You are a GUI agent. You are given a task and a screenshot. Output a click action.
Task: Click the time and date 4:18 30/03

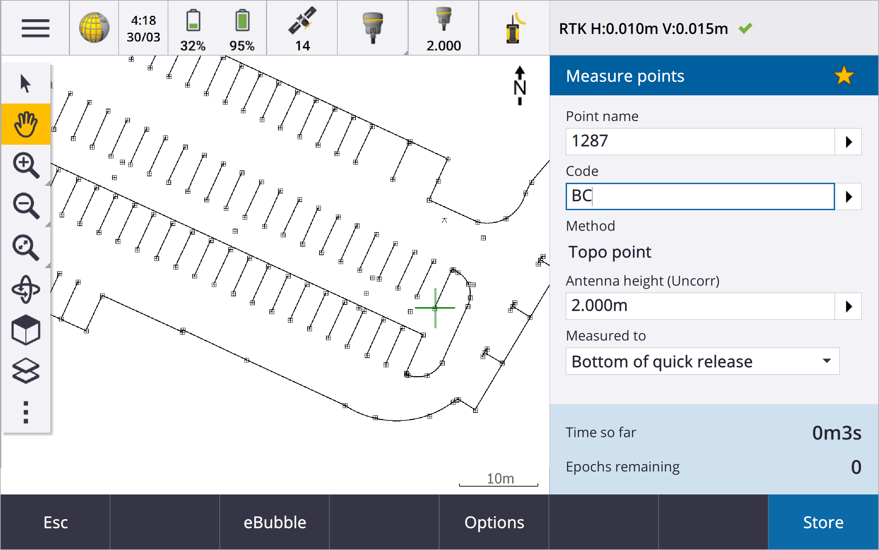click(x=143, y=28)
